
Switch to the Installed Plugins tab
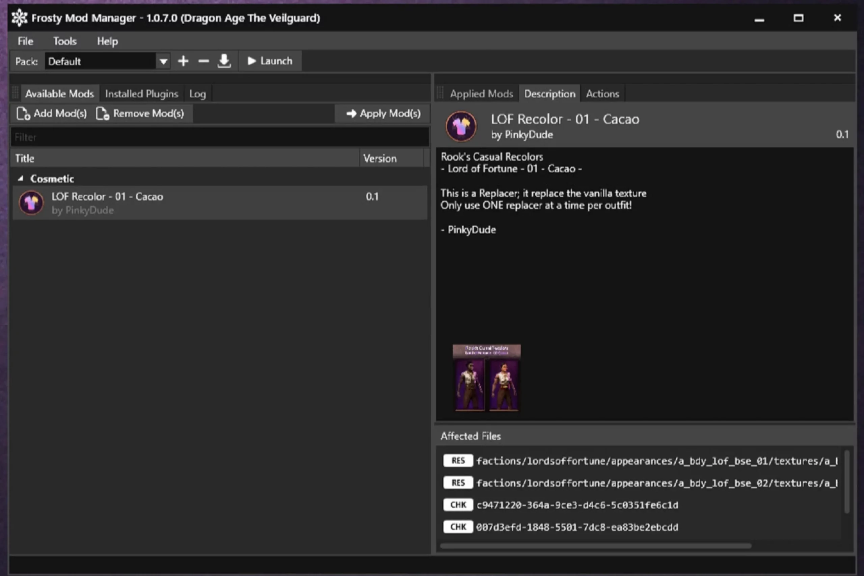pyautogui.click(x=141, y=94)
